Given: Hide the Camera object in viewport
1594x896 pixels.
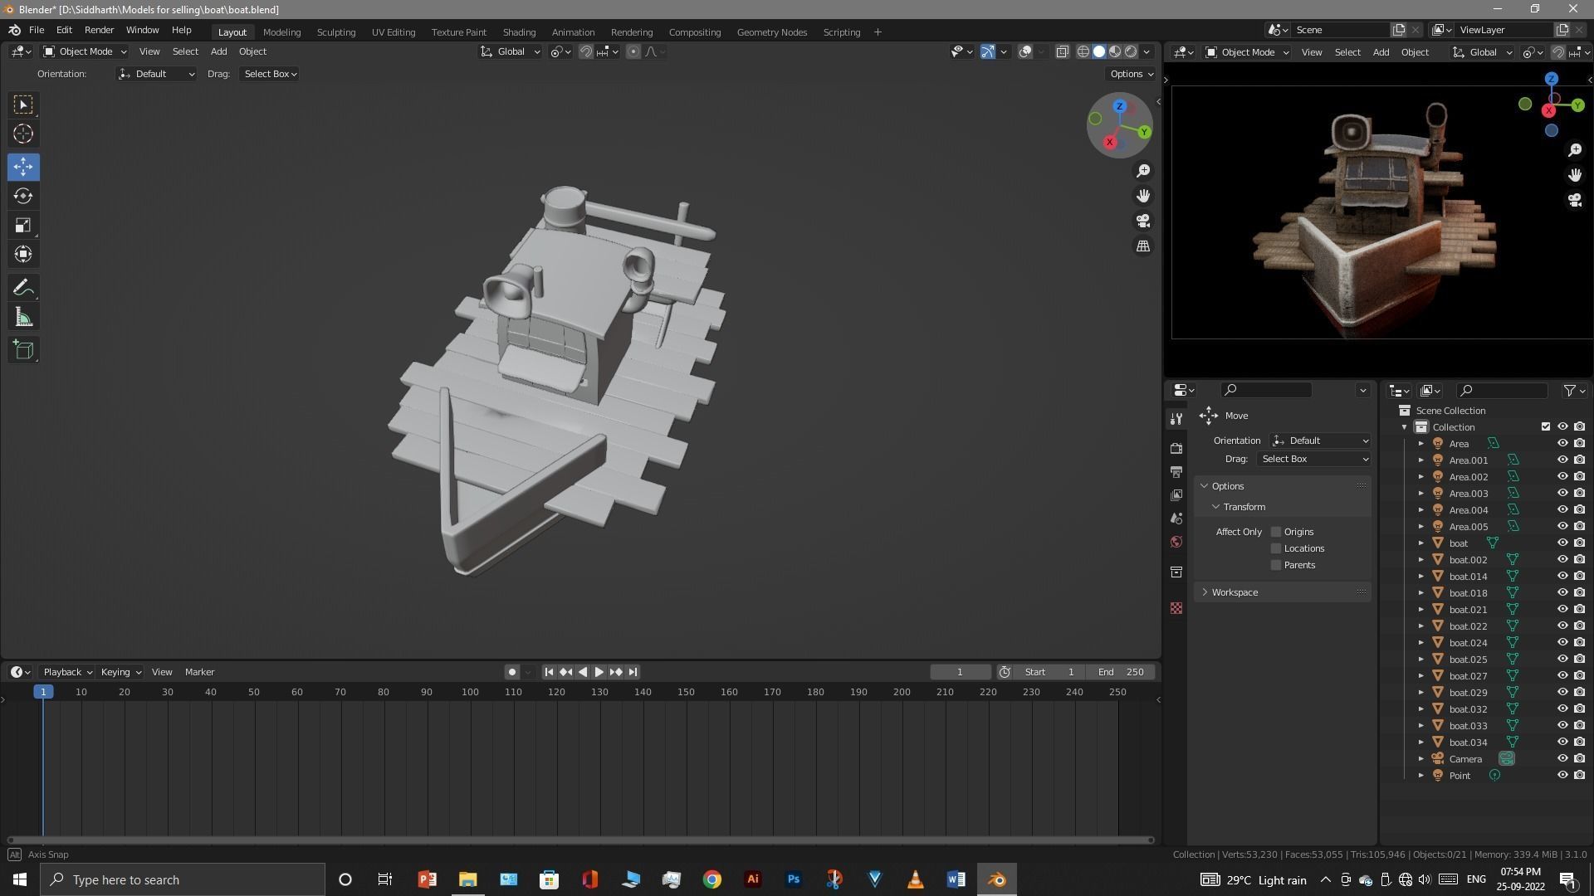Looking at the screenshot, I should coord(1562,758).
